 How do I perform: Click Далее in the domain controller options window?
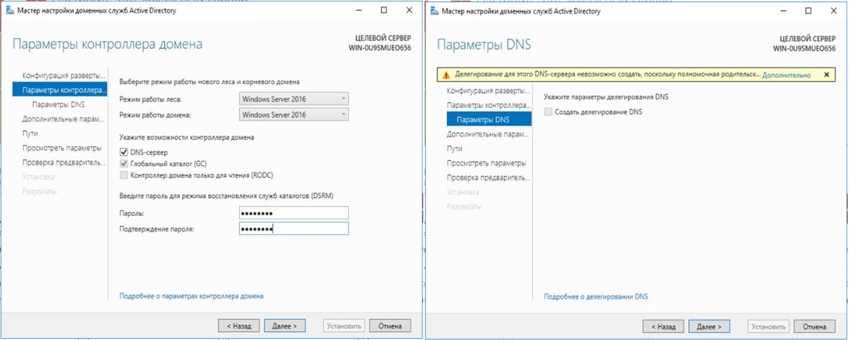pos(285,326)
